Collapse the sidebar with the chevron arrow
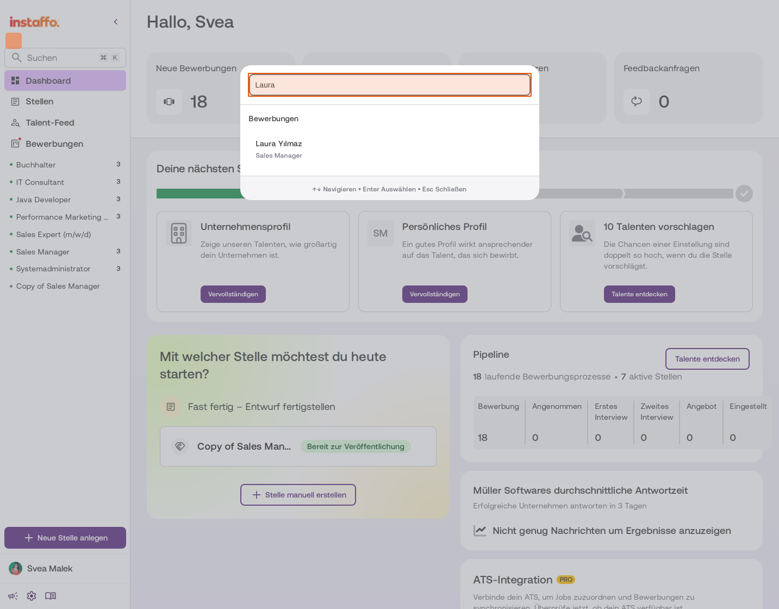This screenshot has width=779, height=609. click(x=116, y=22)
